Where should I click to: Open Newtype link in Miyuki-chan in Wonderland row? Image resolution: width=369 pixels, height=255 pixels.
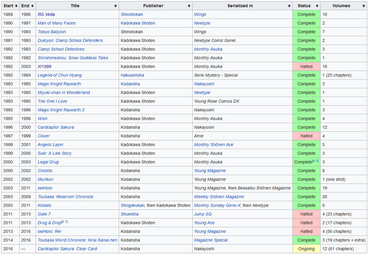(202, 92)
